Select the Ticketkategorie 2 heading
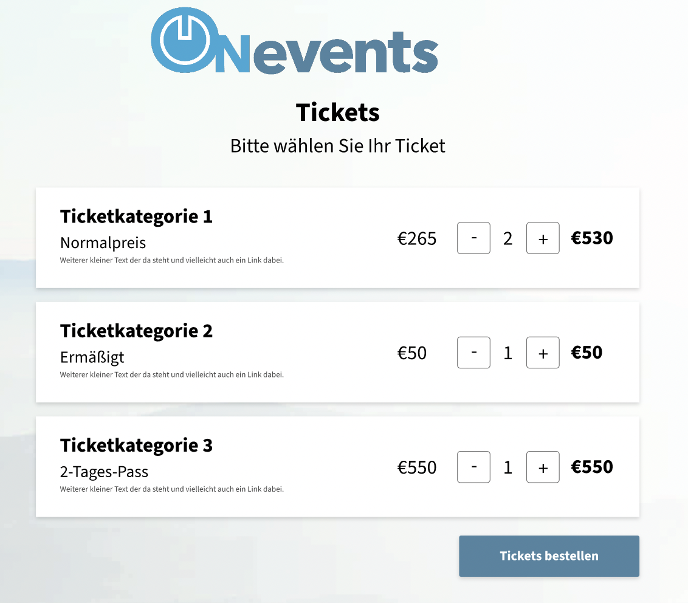This screenshot has height=603, width=688. click(136, 331)
